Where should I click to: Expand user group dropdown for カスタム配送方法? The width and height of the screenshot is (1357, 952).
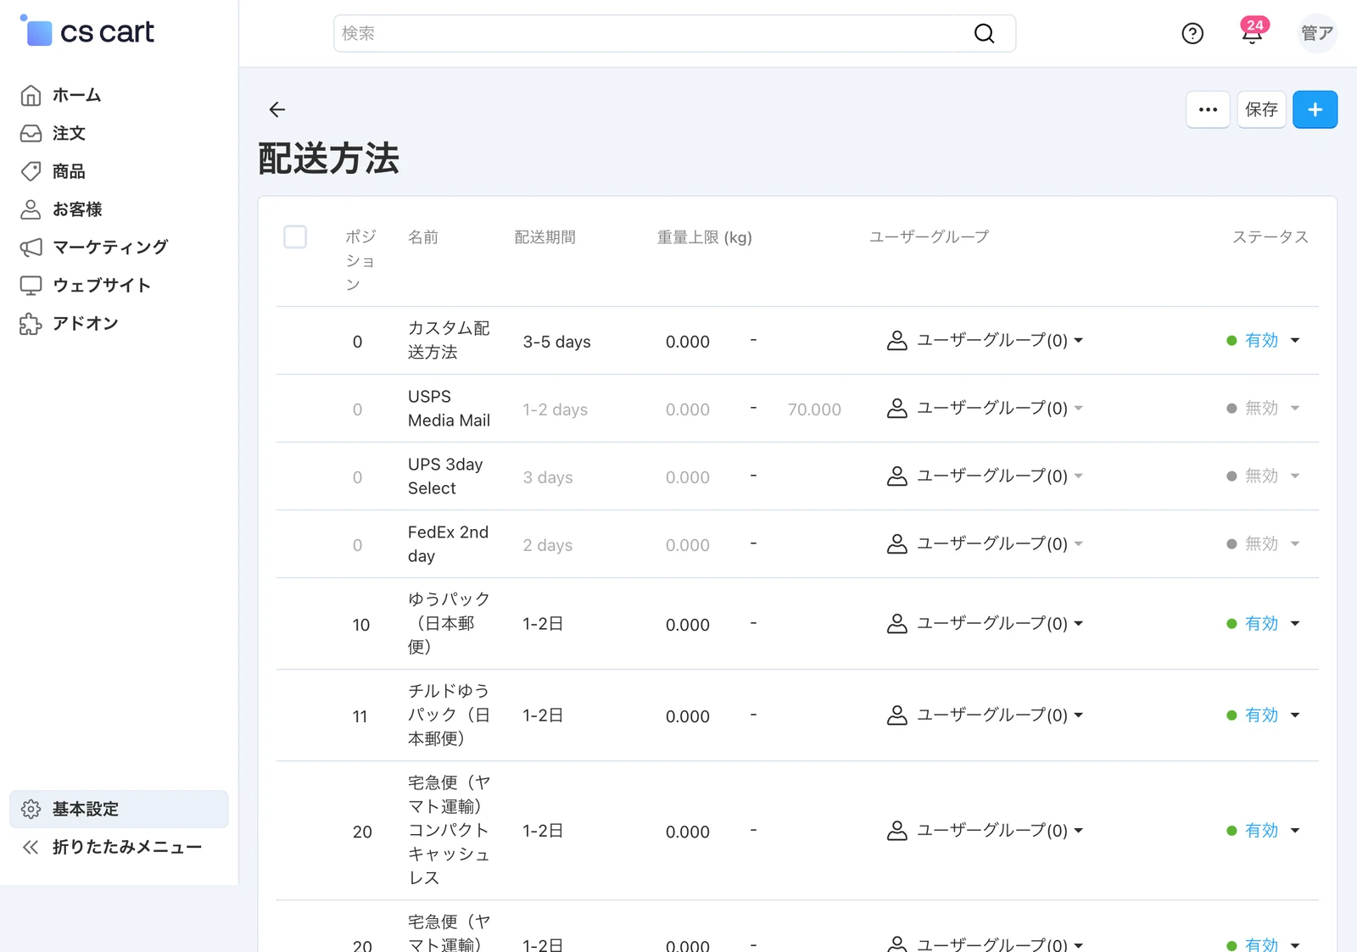985,341
